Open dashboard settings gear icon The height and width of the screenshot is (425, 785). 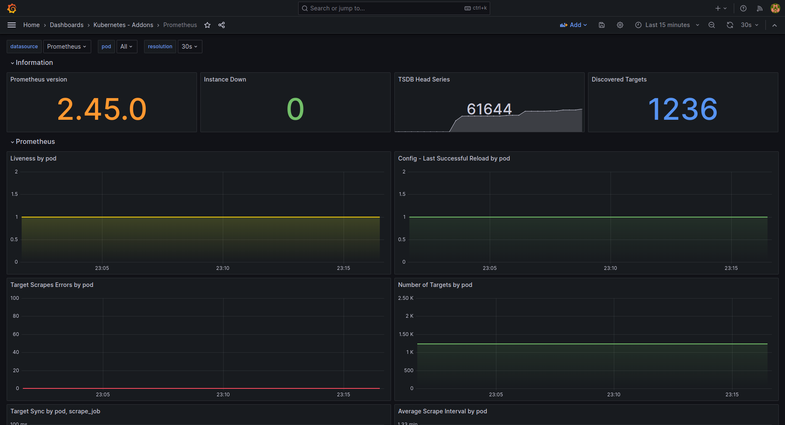click(620, 25)
